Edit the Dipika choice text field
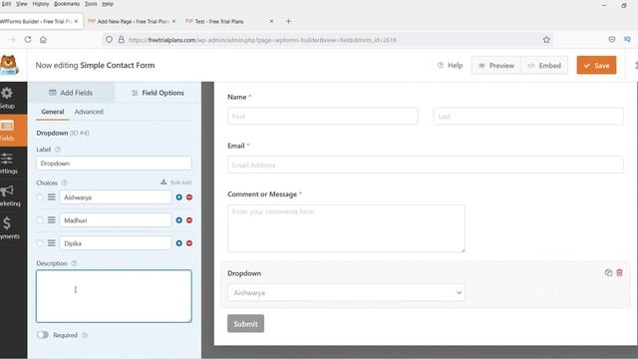This screenshot has width=638, height=359. (116, 243)
